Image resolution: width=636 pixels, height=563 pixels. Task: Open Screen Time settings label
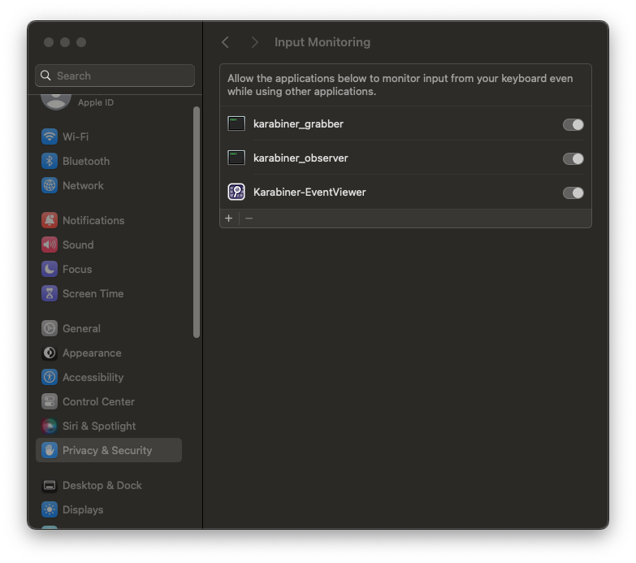pos(93,293)
